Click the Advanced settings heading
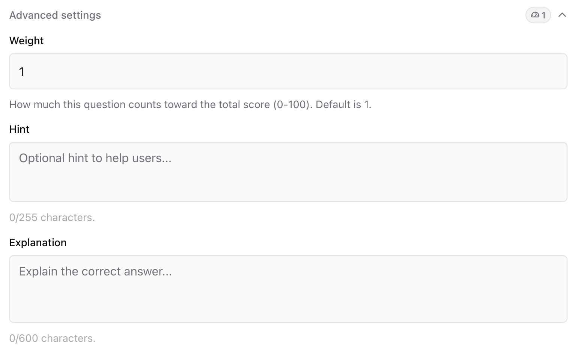This screenshot has width=575, height=349. tap(55, 15)
